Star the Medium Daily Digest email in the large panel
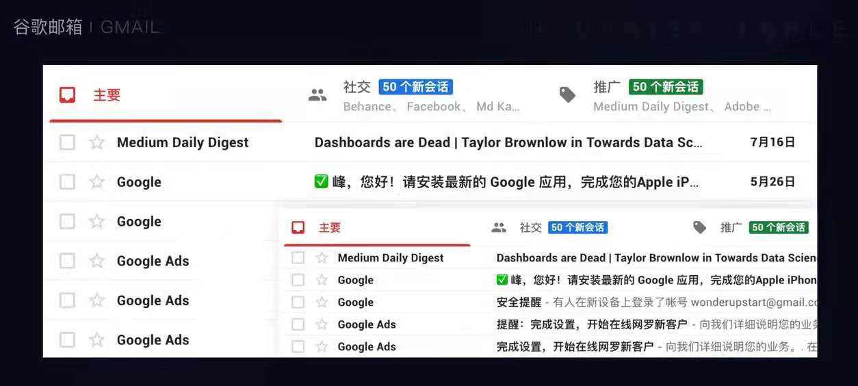The width and height of the screenshot is (858, 386). tap(97, 142)
